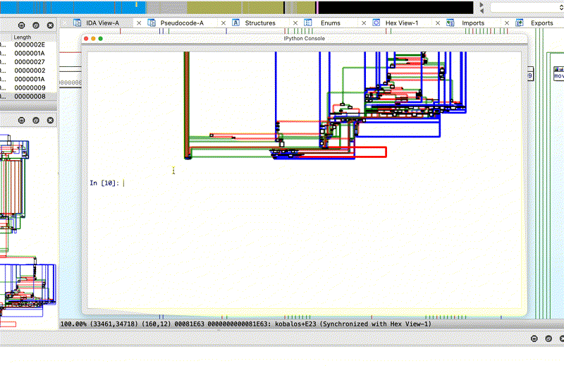Switch to the Pseudocode-A tab
Viewport: 564px width, 366px height.
182,23
